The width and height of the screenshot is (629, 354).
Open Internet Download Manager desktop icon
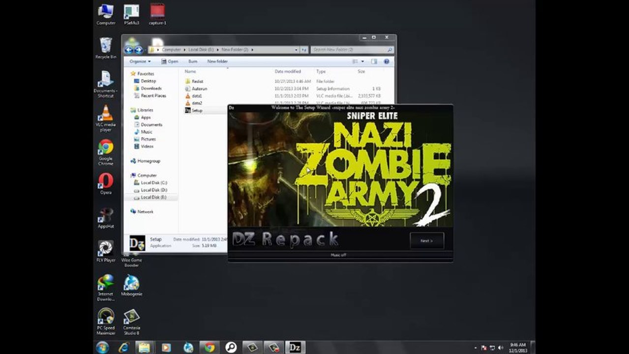106,288
